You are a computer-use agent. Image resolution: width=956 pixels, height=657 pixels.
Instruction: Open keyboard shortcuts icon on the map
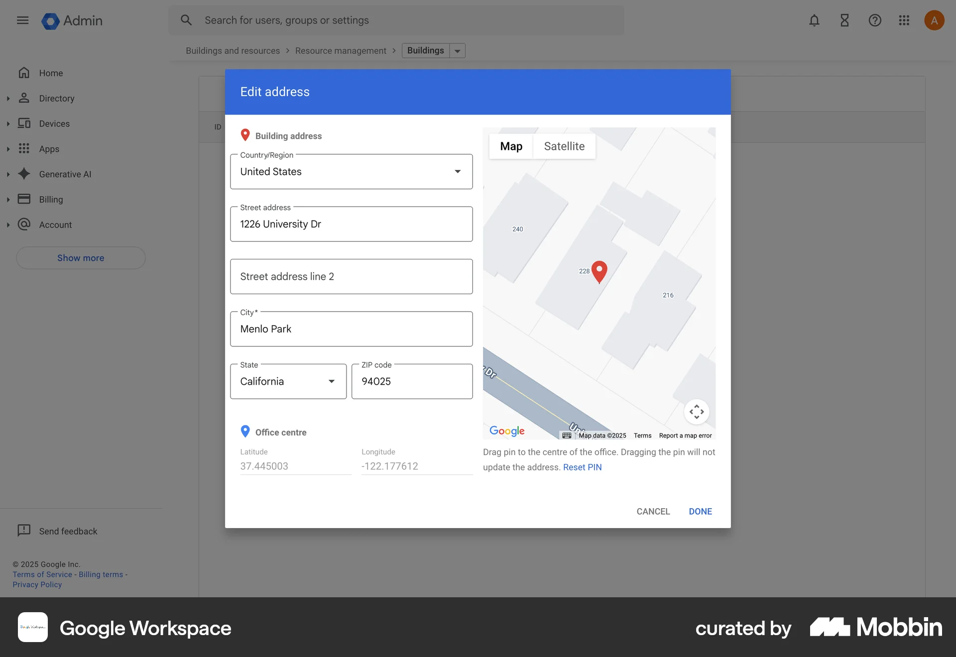[567, 436]
